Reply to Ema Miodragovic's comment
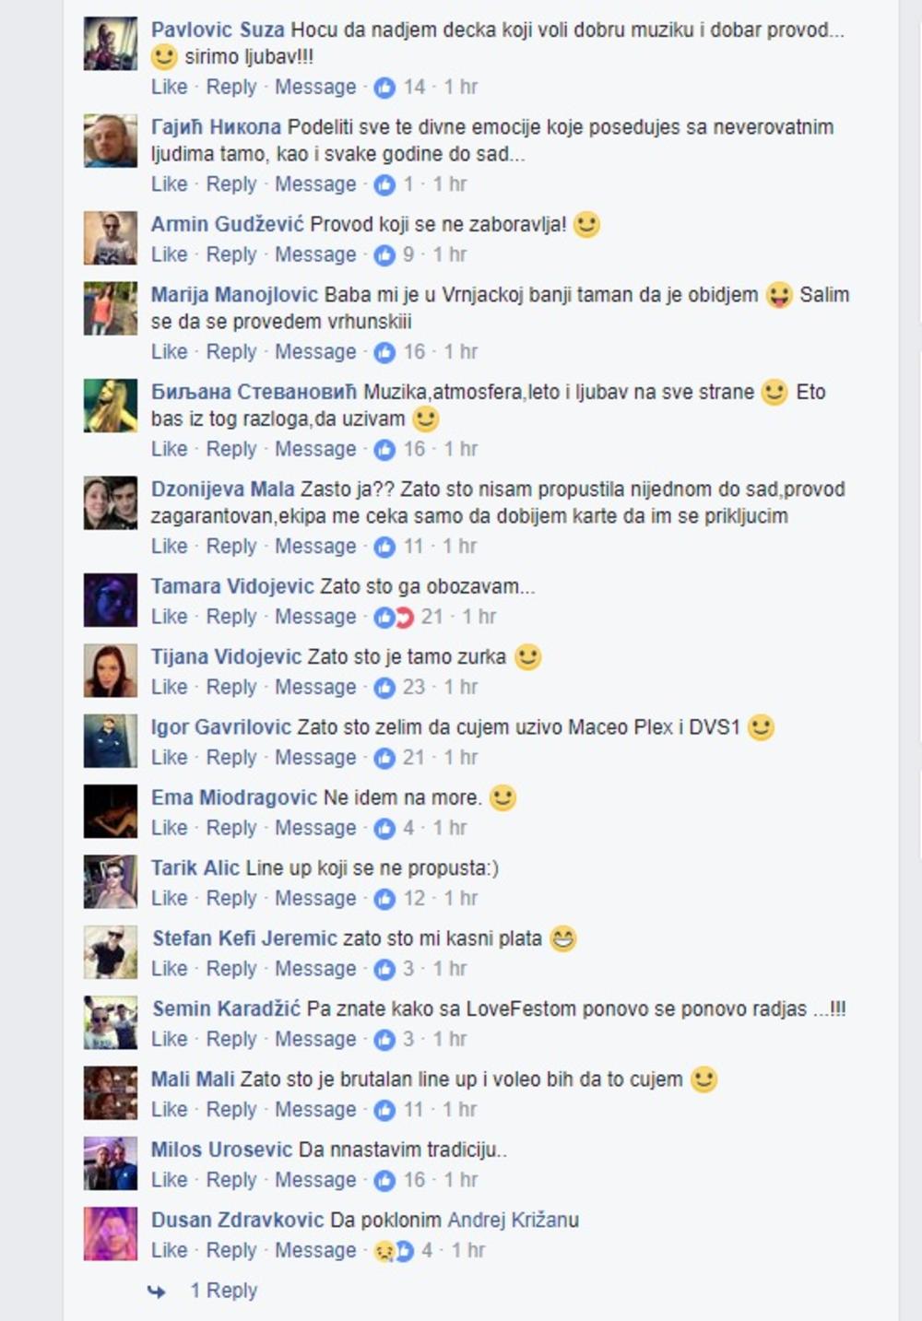Viewport: 922px width, 1321px height. click(x=230, y=828)
